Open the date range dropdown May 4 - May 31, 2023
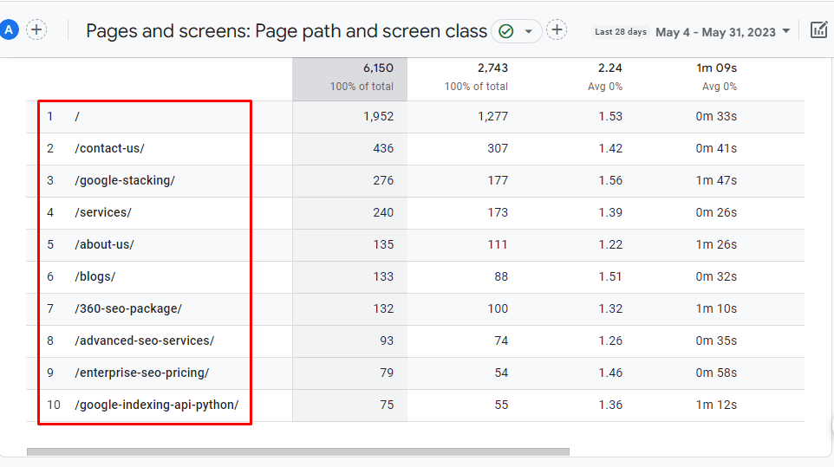The width and height of the screenshot is (834, 467). click(x=722, y=32)
